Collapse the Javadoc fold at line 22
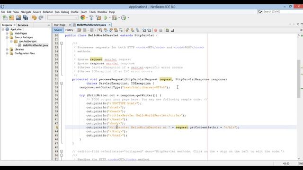This screenshot has height=170, width=303. [x=62, y=43]
